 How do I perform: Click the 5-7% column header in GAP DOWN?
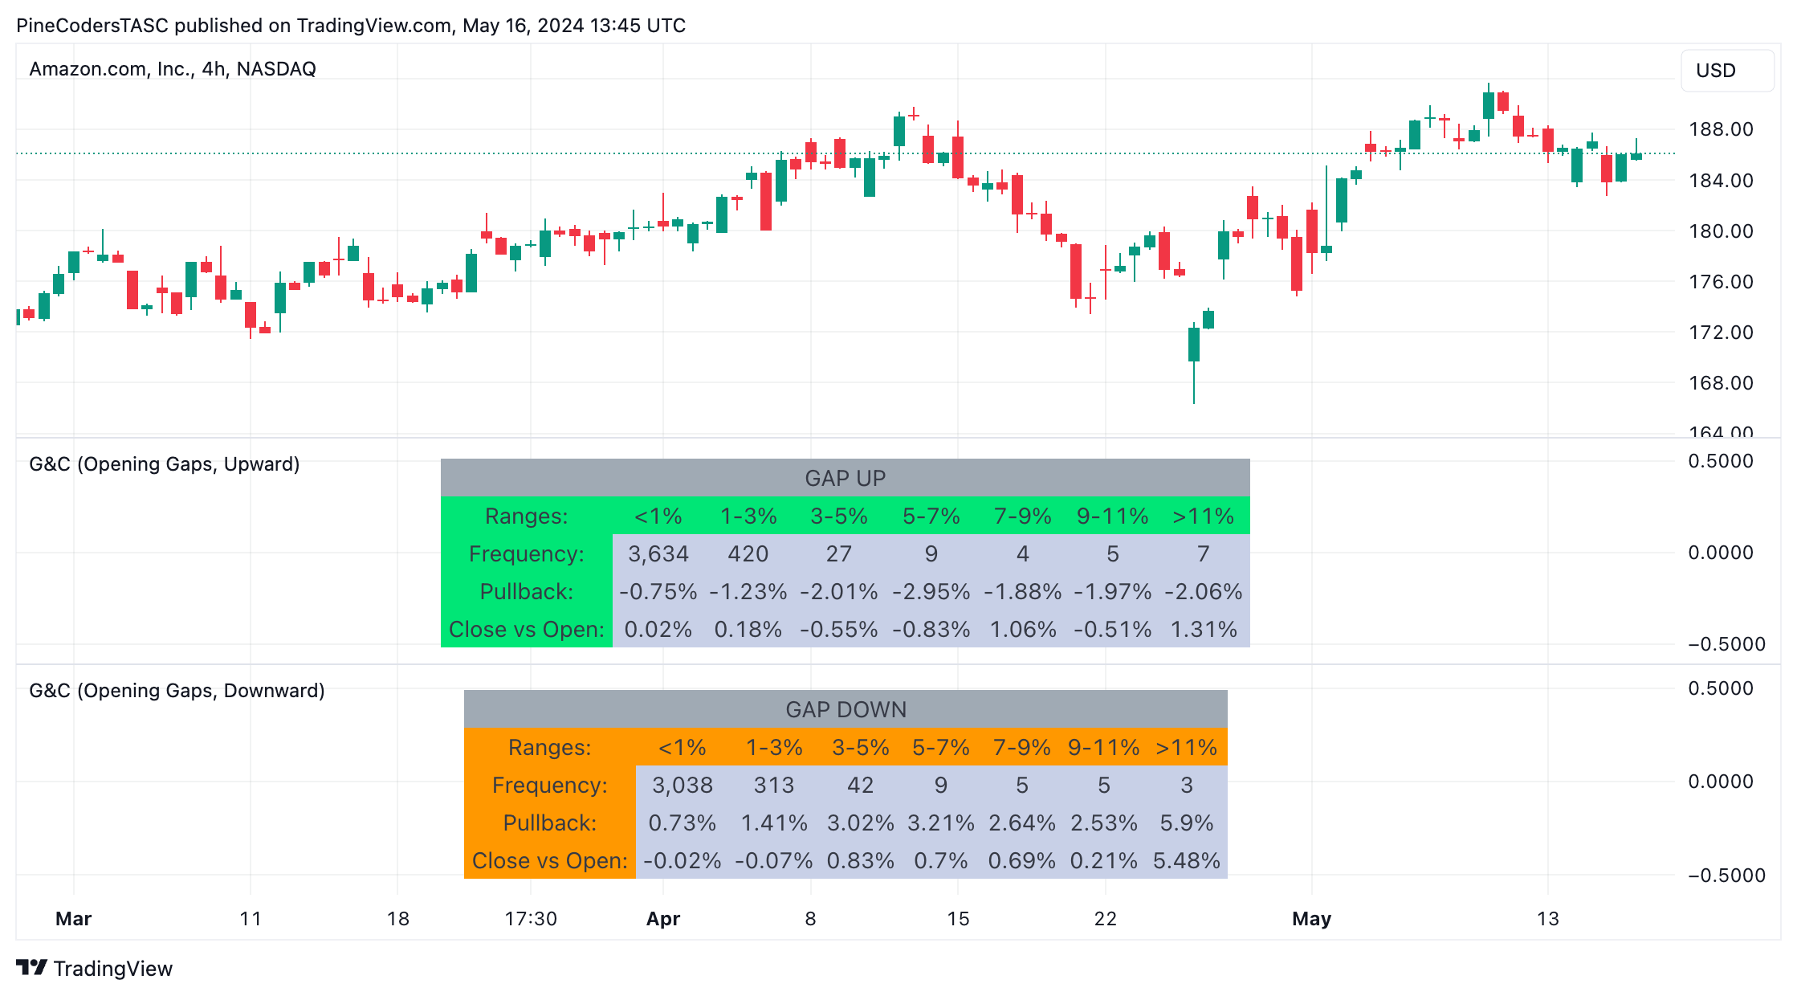(941, 747)
